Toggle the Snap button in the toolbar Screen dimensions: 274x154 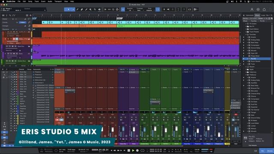158,9
